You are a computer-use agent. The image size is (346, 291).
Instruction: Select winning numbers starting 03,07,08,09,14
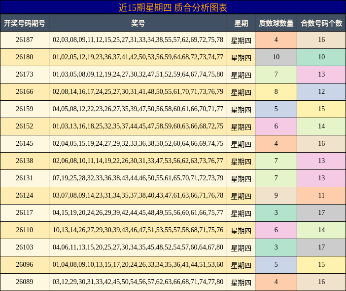pos(138,195)
